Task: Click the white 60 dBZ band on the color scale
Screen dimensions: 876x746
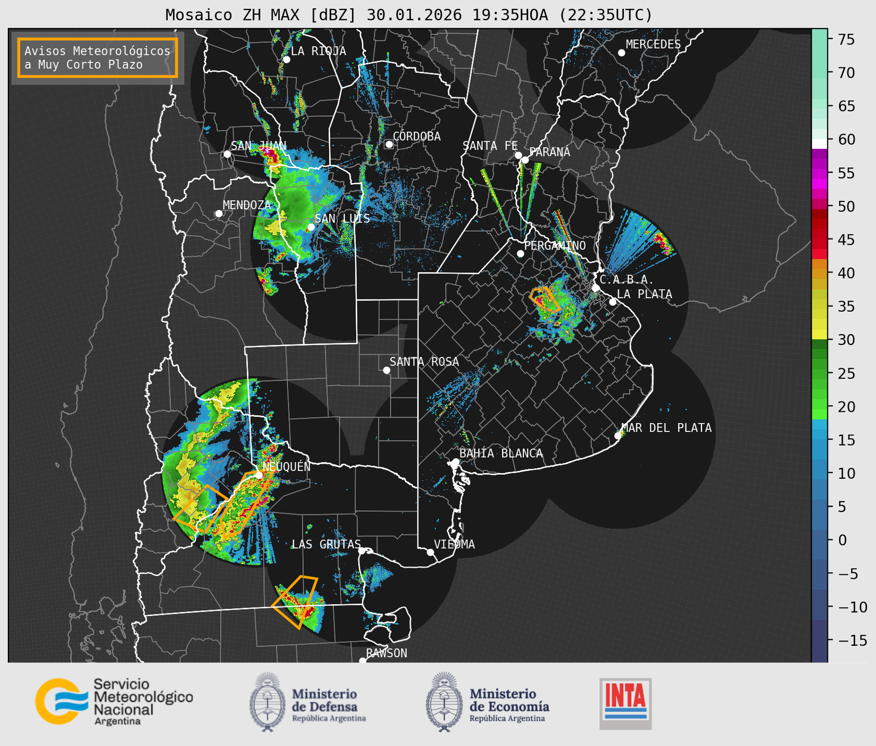Action: click(x=819, y=144)
